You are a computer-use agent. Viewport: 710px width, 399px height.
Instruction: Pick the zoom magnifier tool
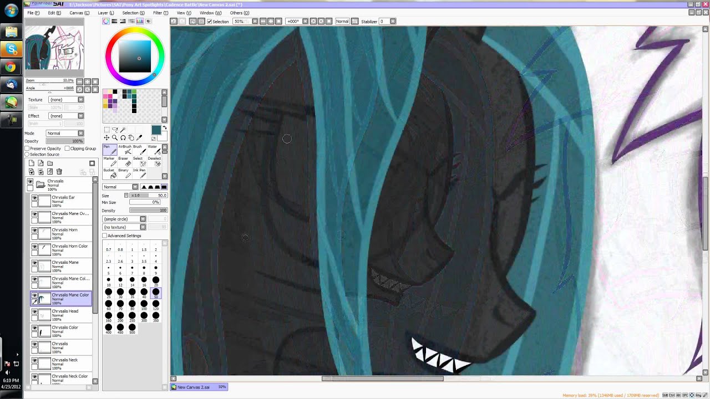coord(115,137)
